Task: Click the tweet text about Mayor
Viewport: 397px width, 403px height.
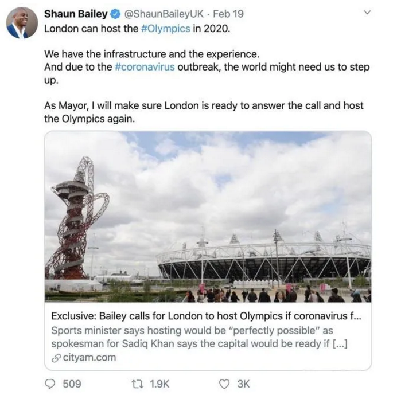Action: [x=204, y=112]
